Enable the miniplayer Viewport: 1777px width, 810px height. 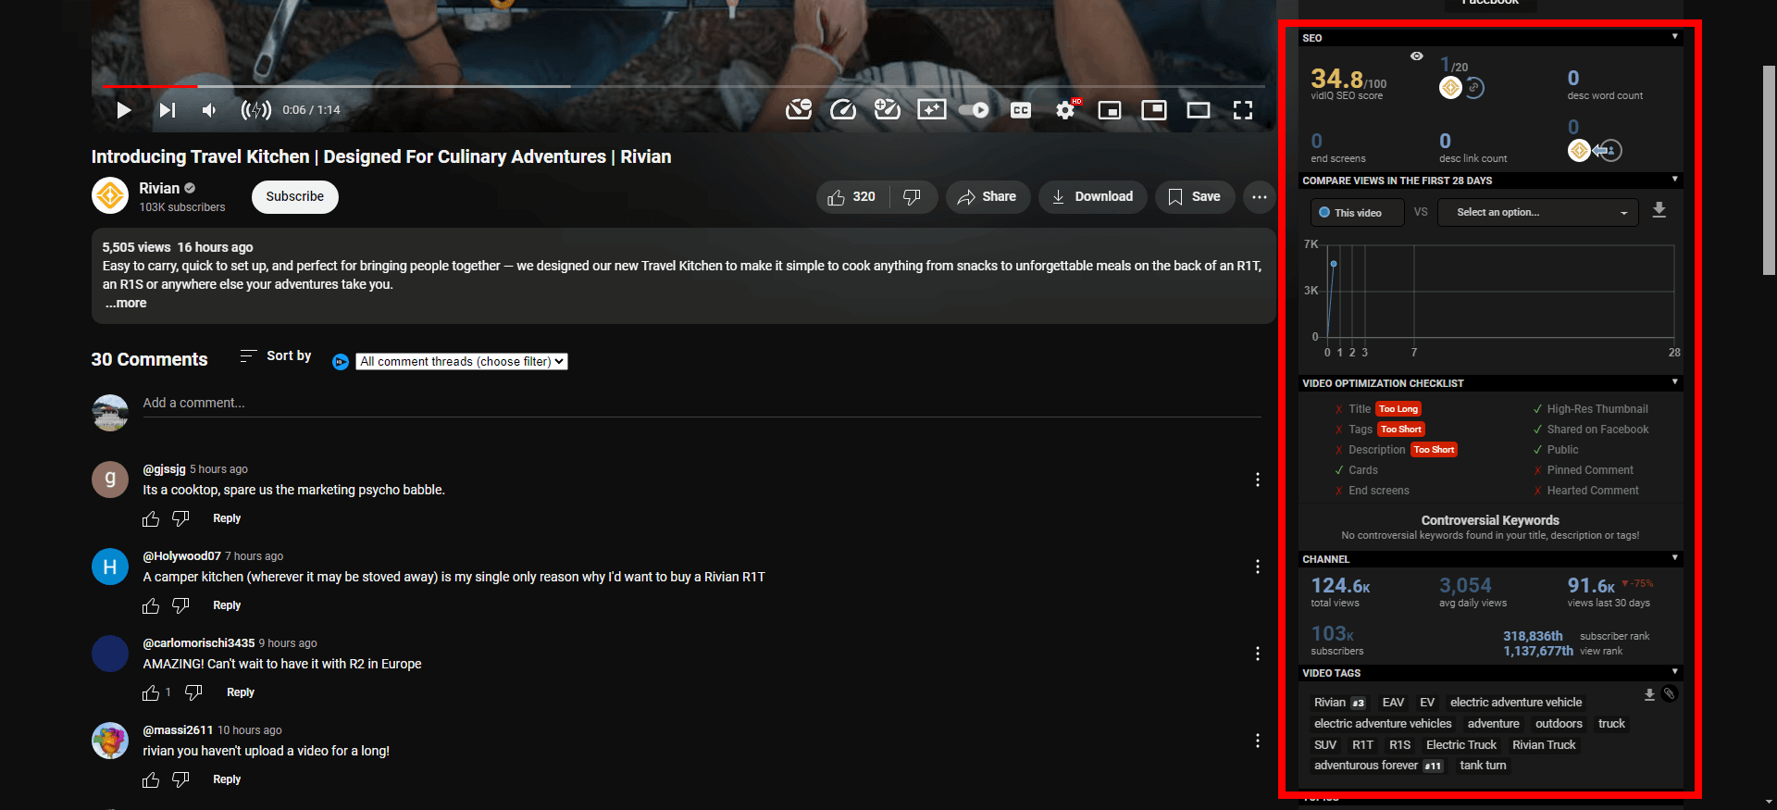pyautogui.click(x=1110, y=110)
